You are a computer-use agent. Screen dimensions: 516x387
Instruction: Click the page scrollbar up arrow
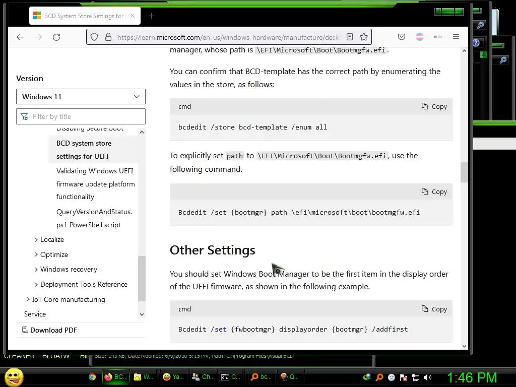[464, 51]
